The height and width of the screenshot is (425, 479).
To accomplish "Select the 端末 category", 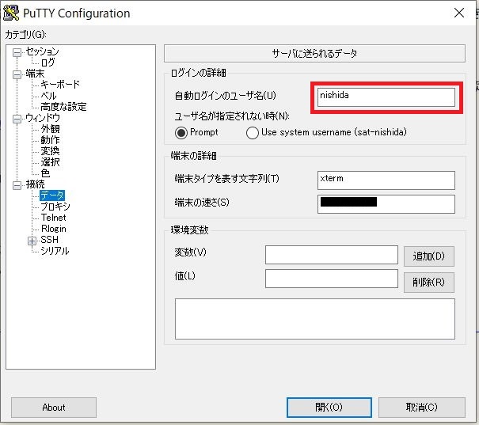I will [x=35, y=74].
